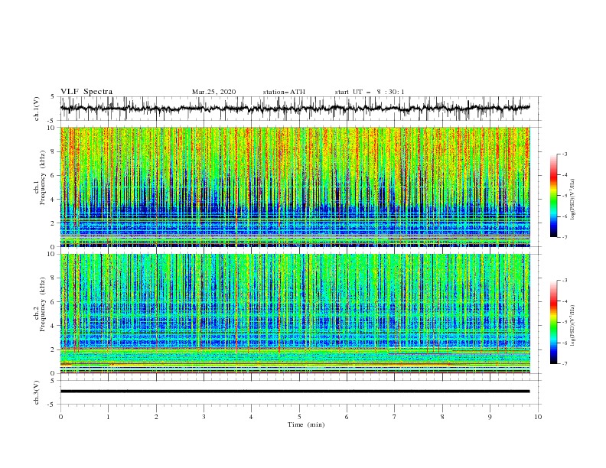Click the 'ch.1(V)' waveform axis label

point(37,109)
